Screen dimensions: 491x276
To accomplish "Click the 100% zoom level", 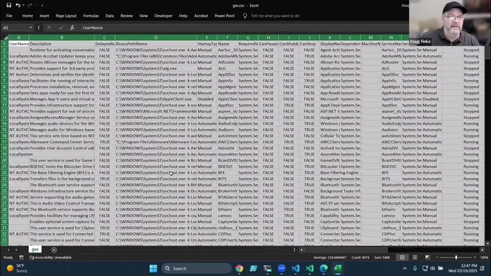I will 484,257.
